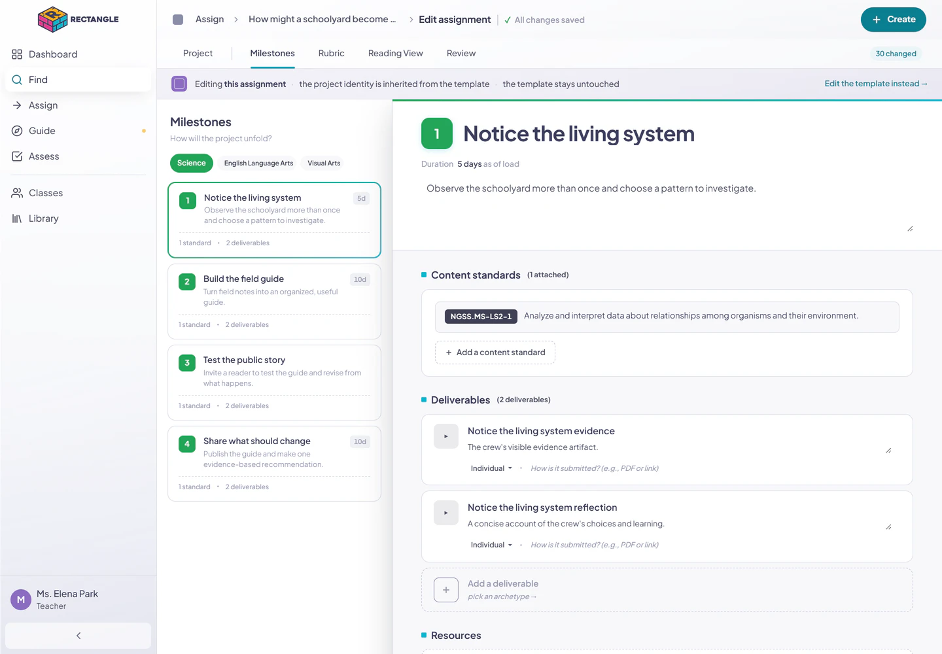Switch to the Milestones tab
Image resolution: width=942 pixels, height=654 pixels.
(x=272, y=54)
